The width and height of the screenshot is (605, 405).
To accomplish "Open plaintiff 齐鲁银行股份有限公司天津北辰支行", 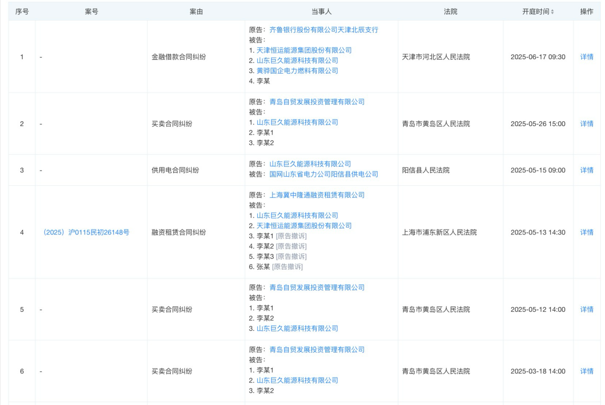I will (x=324, y=30).
